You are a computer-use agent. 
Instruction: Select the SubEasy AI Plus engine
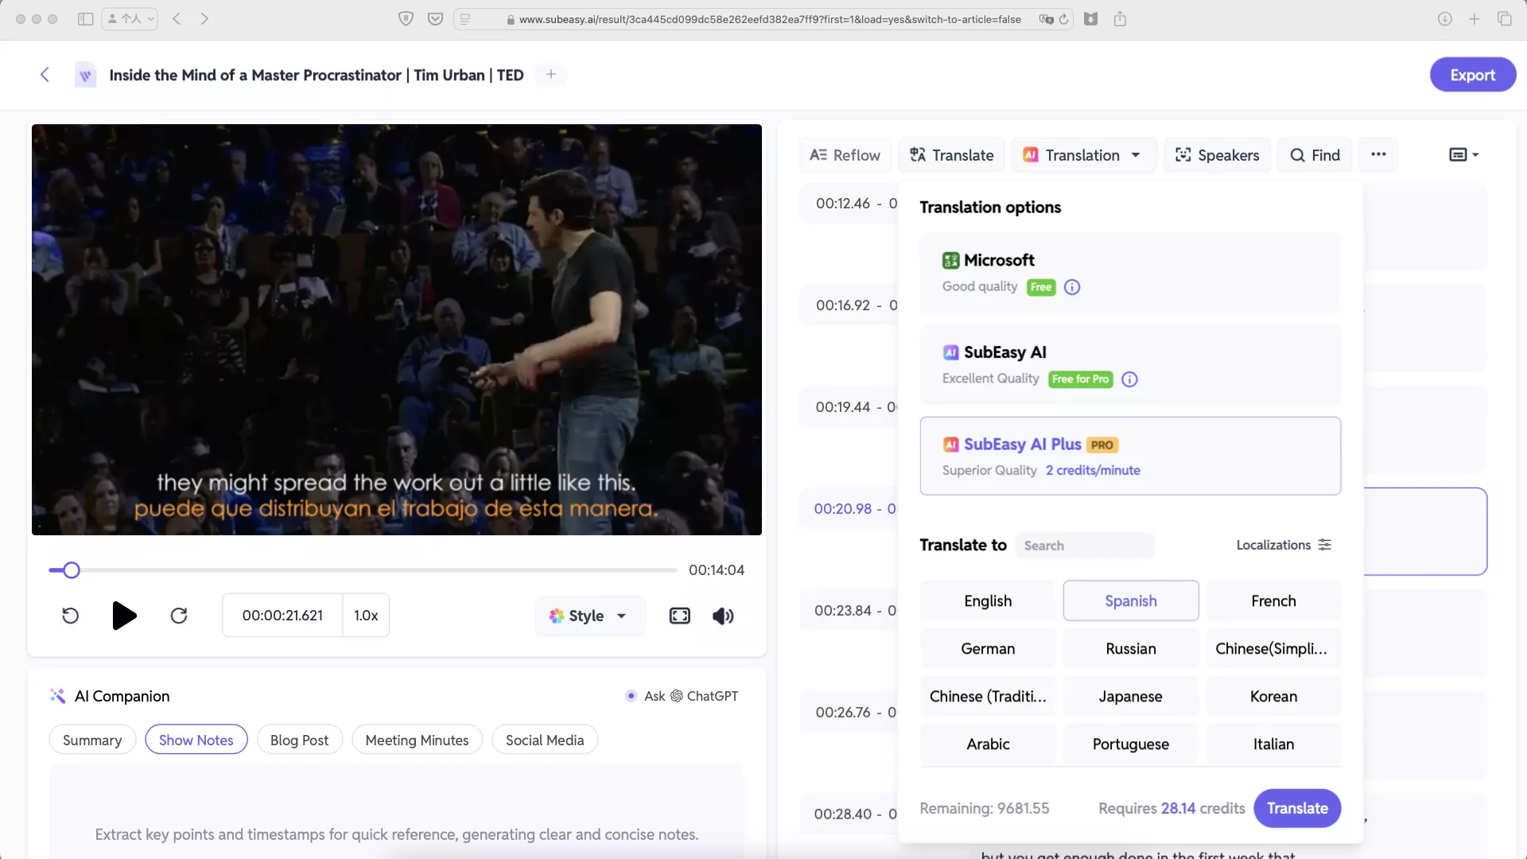pos(1129,456)
